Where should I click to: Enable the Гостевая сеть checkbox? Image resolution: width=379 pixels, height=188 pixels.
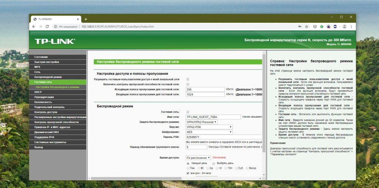pyautogui.click(x=188, y=112)
